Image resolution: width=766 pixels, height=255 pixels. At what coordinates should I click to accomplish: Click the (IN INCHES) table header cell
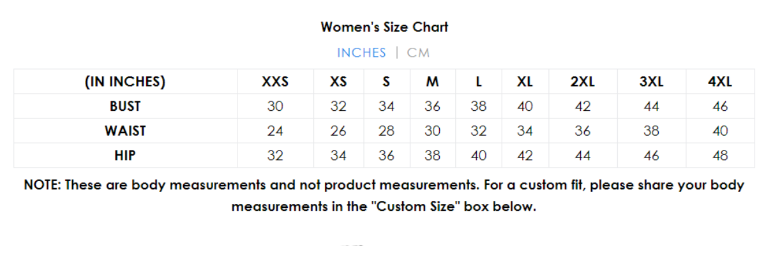125,82
